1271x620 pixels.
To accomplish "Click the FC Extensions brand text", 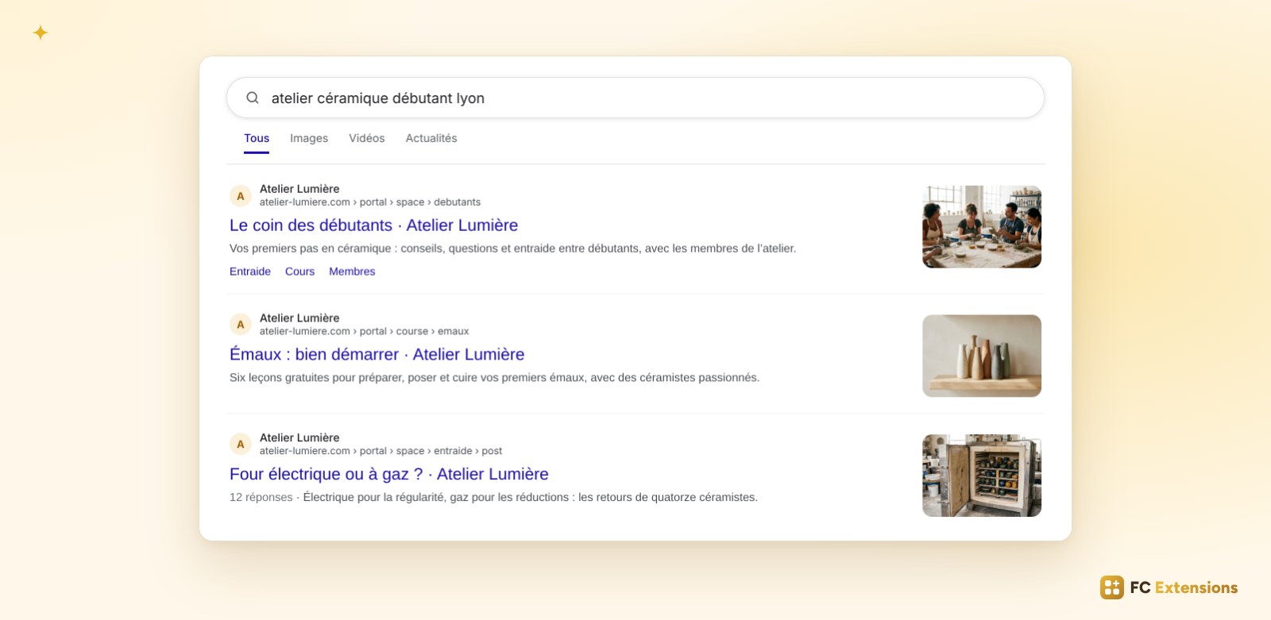I will pyautogui.click(x=1184, y=587).
